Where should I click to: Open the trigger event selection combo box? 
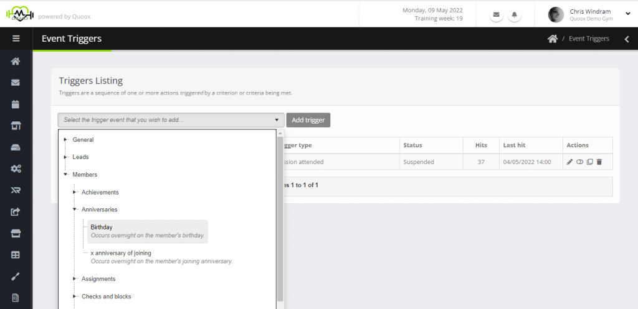click(171, 120)
